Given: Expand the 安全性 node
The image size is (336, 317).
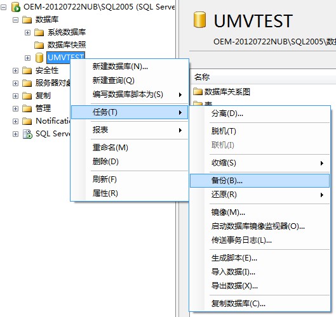Looking at the screenshot, I should click(x=15, y=70).
